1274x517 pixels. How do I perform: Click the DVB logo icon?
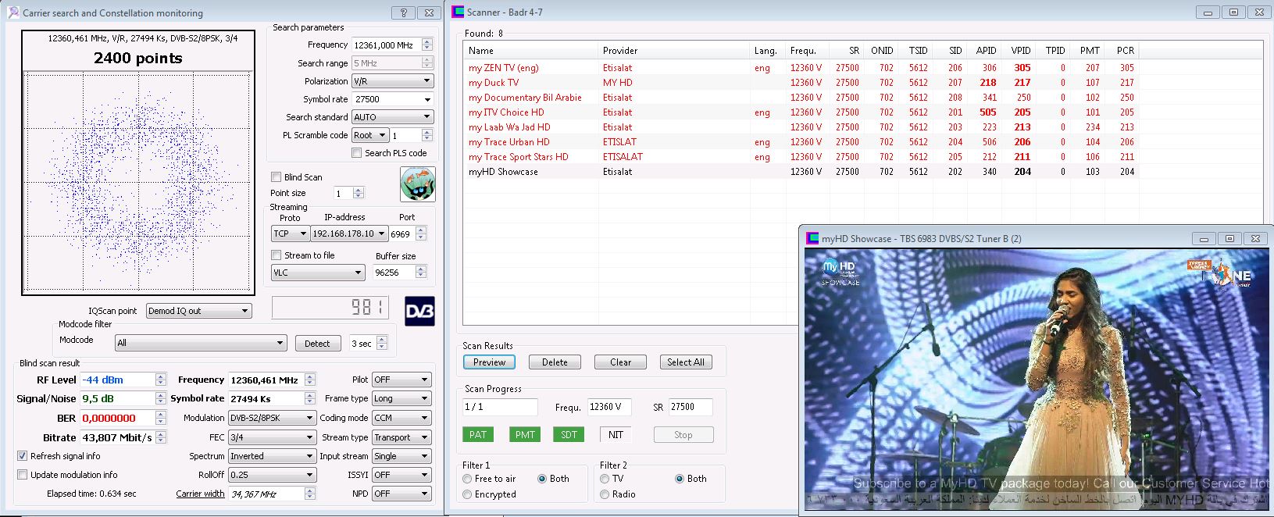419,311
